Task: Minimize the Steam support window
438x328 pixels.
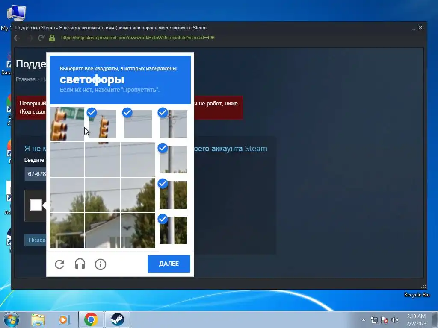Action: pos(414,28)
